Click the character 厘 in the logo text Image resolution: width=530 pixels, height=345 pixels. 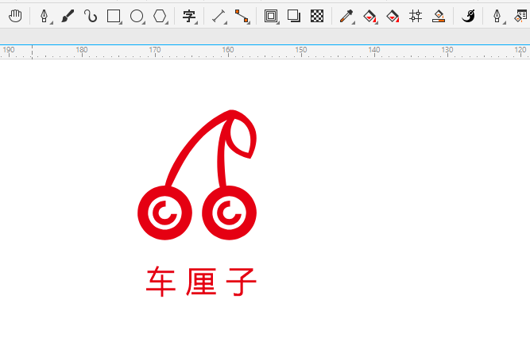201,282
